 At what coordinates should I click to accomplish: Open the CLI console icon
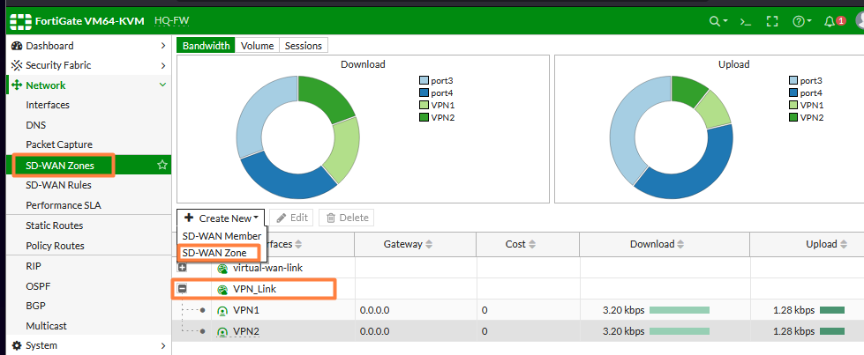[745, 21]
